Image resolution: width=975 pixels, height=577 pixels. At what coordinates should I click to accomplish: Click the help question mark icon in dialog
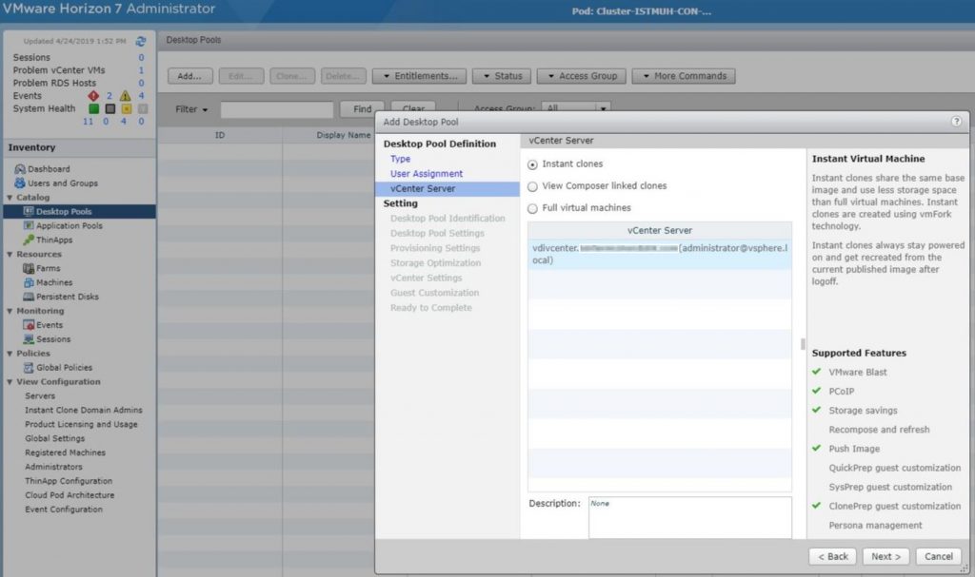click(956, 122)
